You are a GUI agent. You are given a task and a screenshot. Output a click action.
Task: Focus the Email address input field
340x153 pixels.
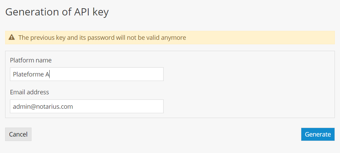(x=87, y=106)
